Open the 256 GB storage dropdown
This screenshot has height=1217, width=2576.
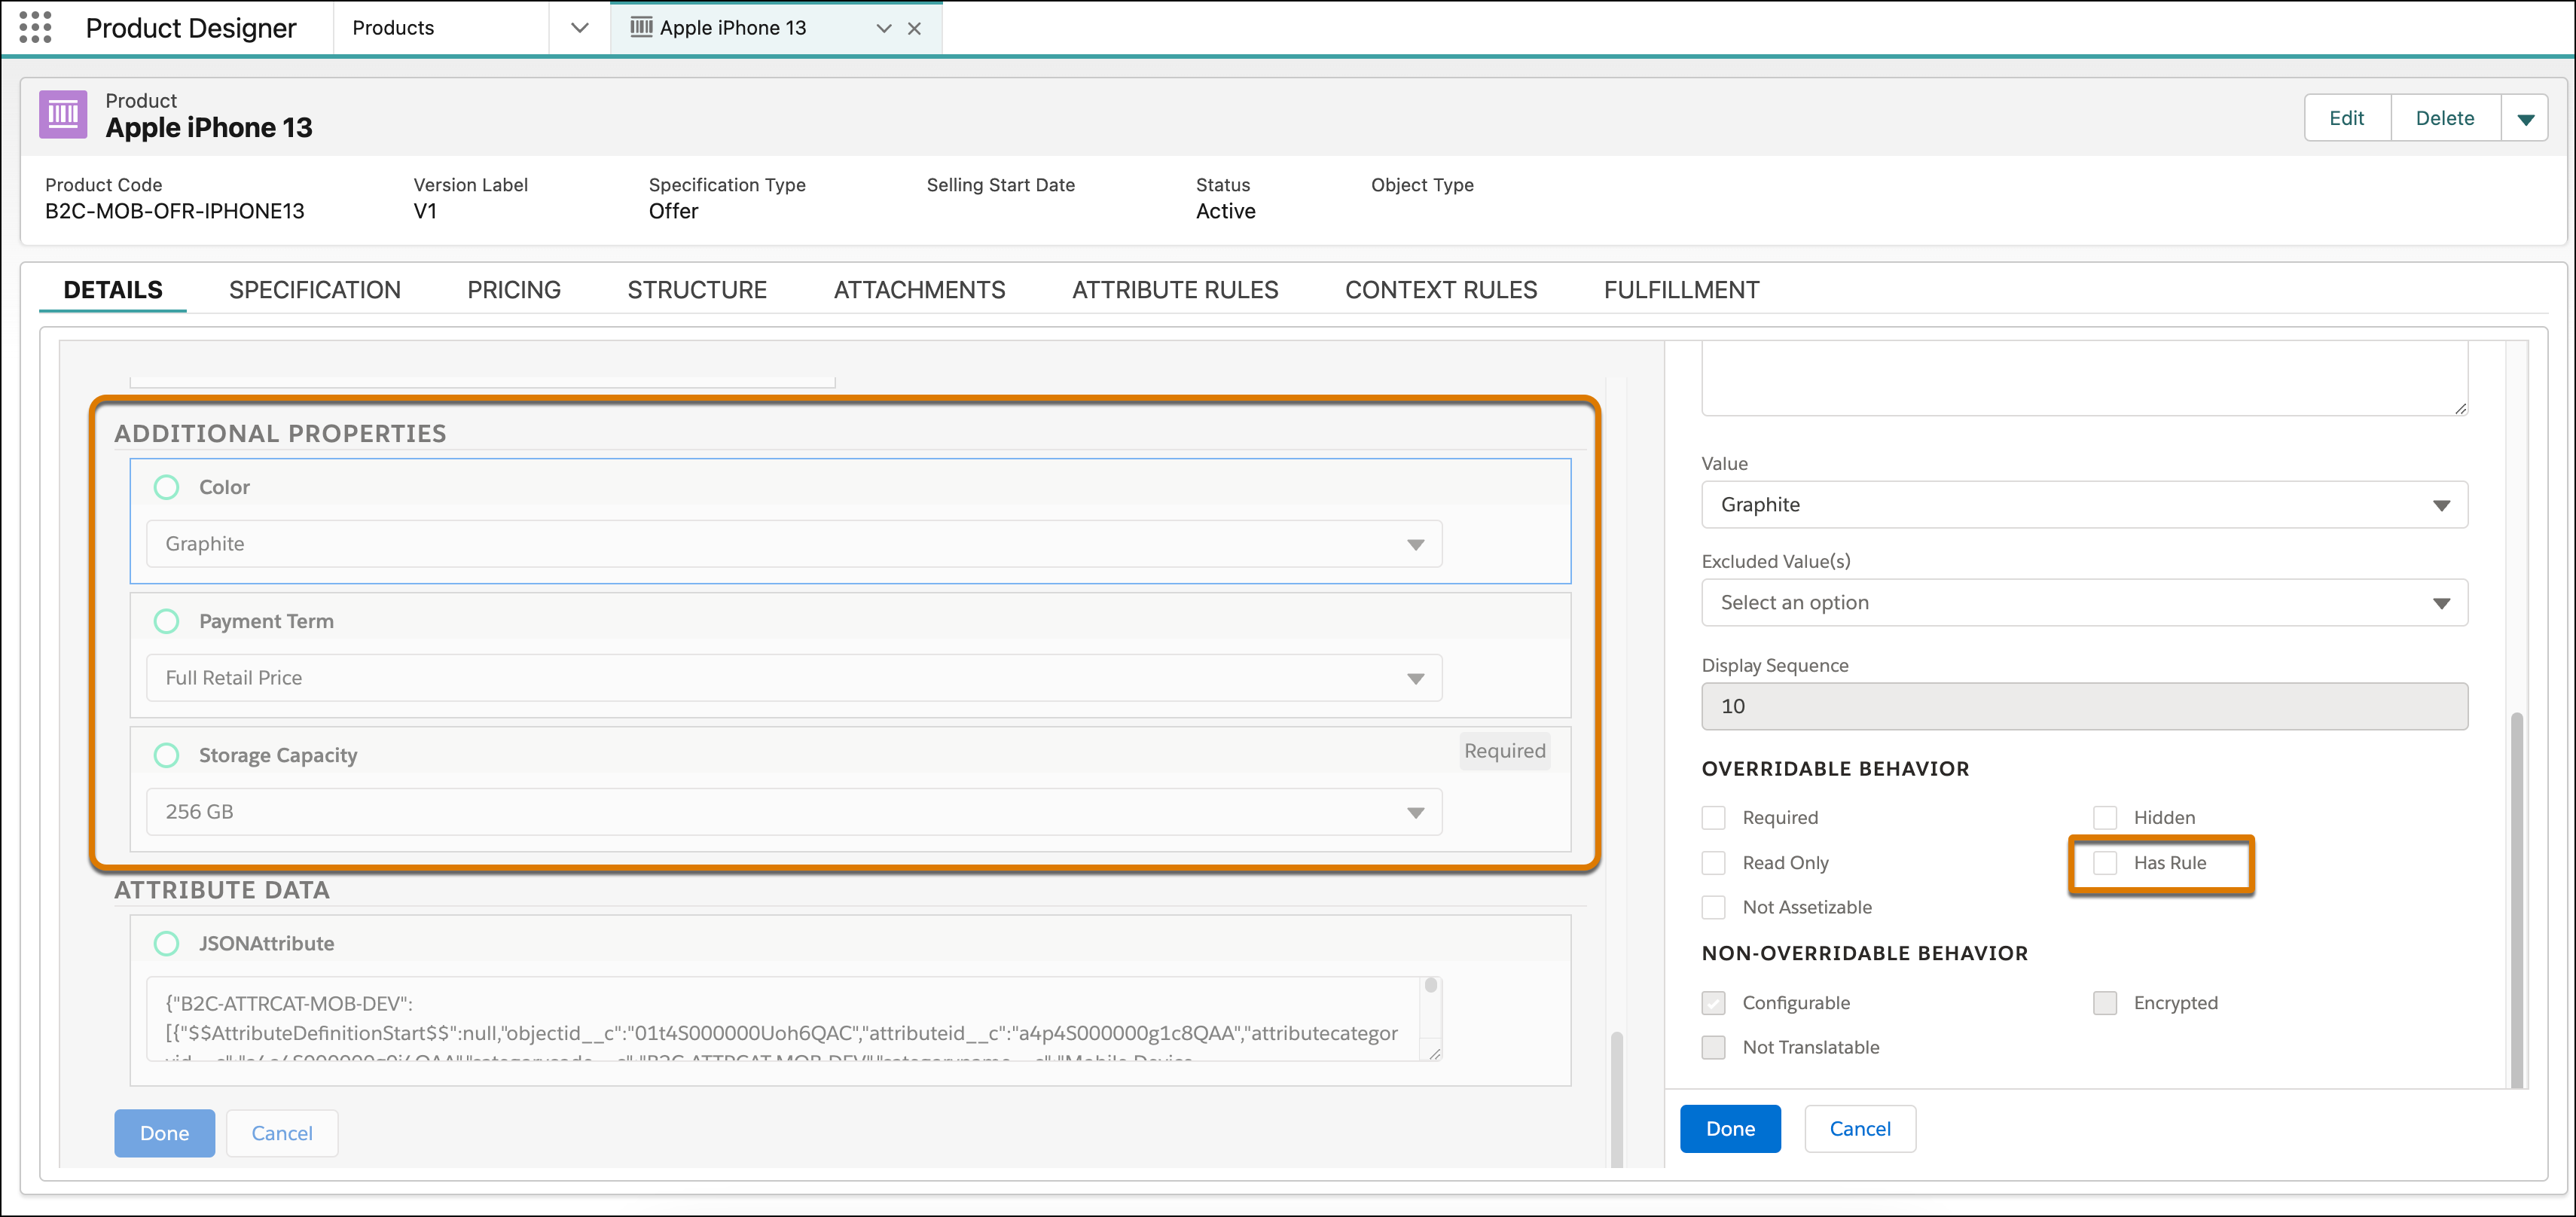point(794,812)
